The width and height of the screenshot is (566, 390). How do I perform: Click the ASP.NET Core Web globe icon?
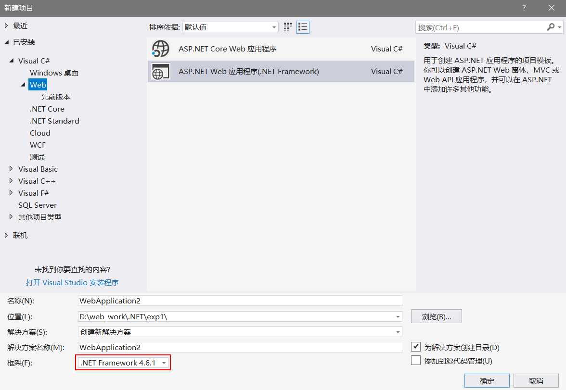pos(161,49)
